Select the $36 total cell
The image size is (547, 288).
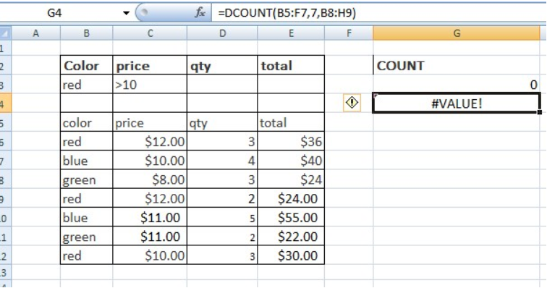[291, 141]
